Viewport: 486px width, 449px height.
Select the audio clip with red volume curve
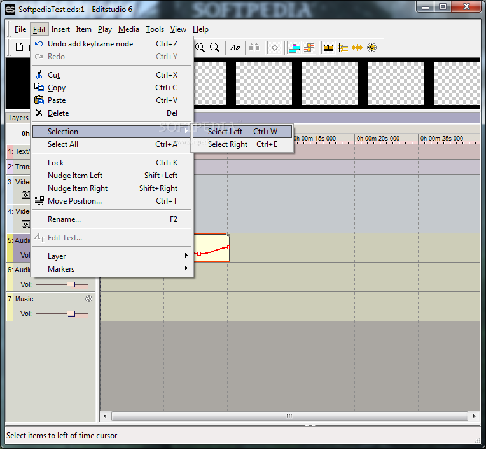click(212, 247)
